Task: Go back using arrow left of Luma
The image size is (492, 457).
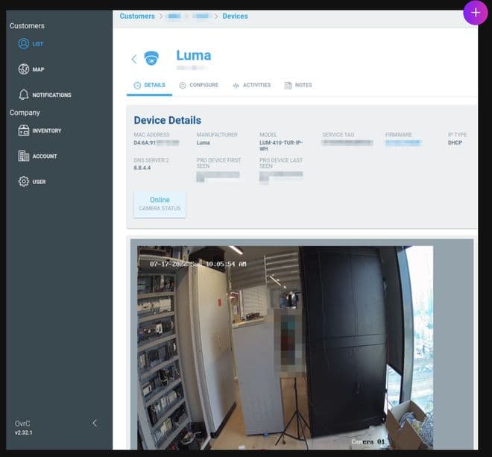Action: [134, 59]
